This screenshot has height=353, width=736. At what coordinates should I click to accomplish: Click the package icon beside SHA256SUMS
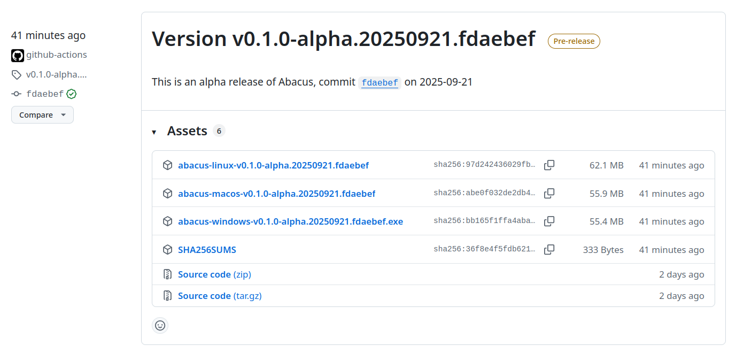[x=167, y=249]
